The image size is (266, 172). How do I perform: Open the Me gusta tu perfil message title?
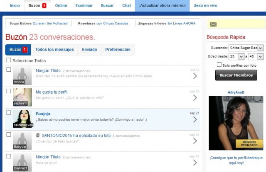52,92
